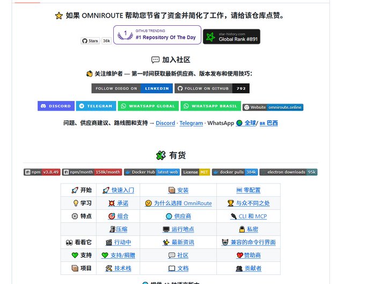Viewport: 365px width, 284px height.
Task: Open the 安装 link
Action: pyautogui.click(x=178, y=190)
